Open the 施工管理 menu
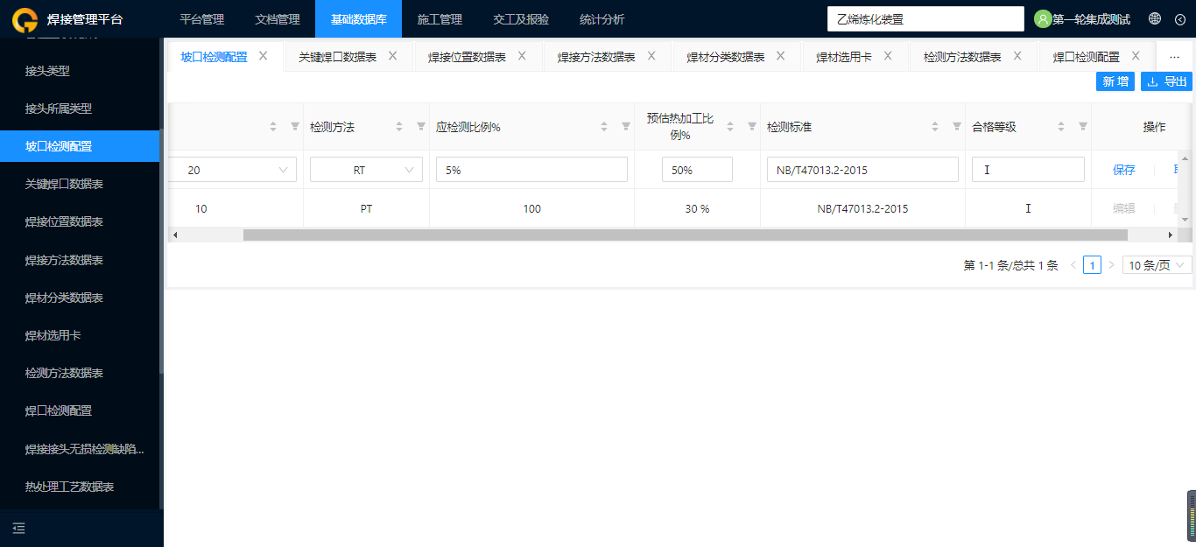Image resolution: width=1196 pixels, height=547 pixels. tap(440, 19)
